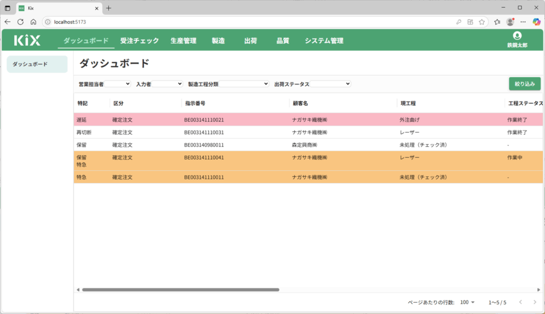Viewport: 545px width, 314px height.
Task: Sort by the 現工程 column header
Action: [408, 103]
